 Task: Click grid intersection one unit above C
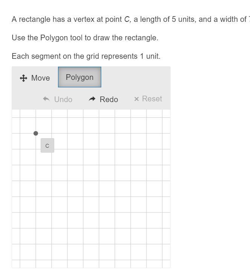pyautogui.click(x=36, y=118)
